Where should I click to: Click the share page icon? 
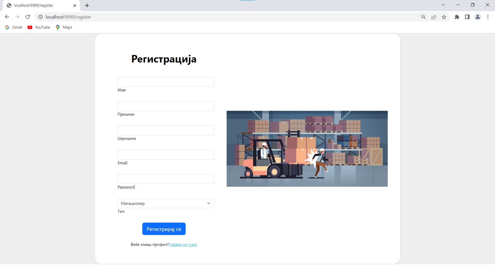[x=434, y=17]
